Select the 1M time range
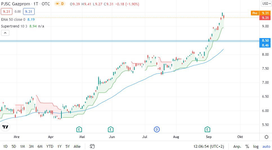Screen dimensions: 272x150 pyautogui.click(x=23, y=146)
